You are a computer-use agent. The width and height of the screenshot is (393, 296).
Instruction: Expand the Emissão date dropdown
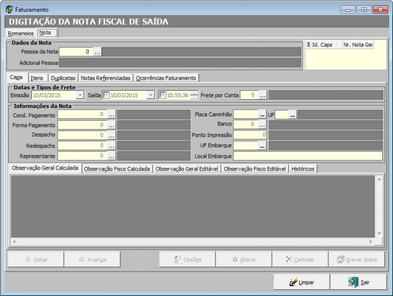pyautogui.click(x=80, y=95)
